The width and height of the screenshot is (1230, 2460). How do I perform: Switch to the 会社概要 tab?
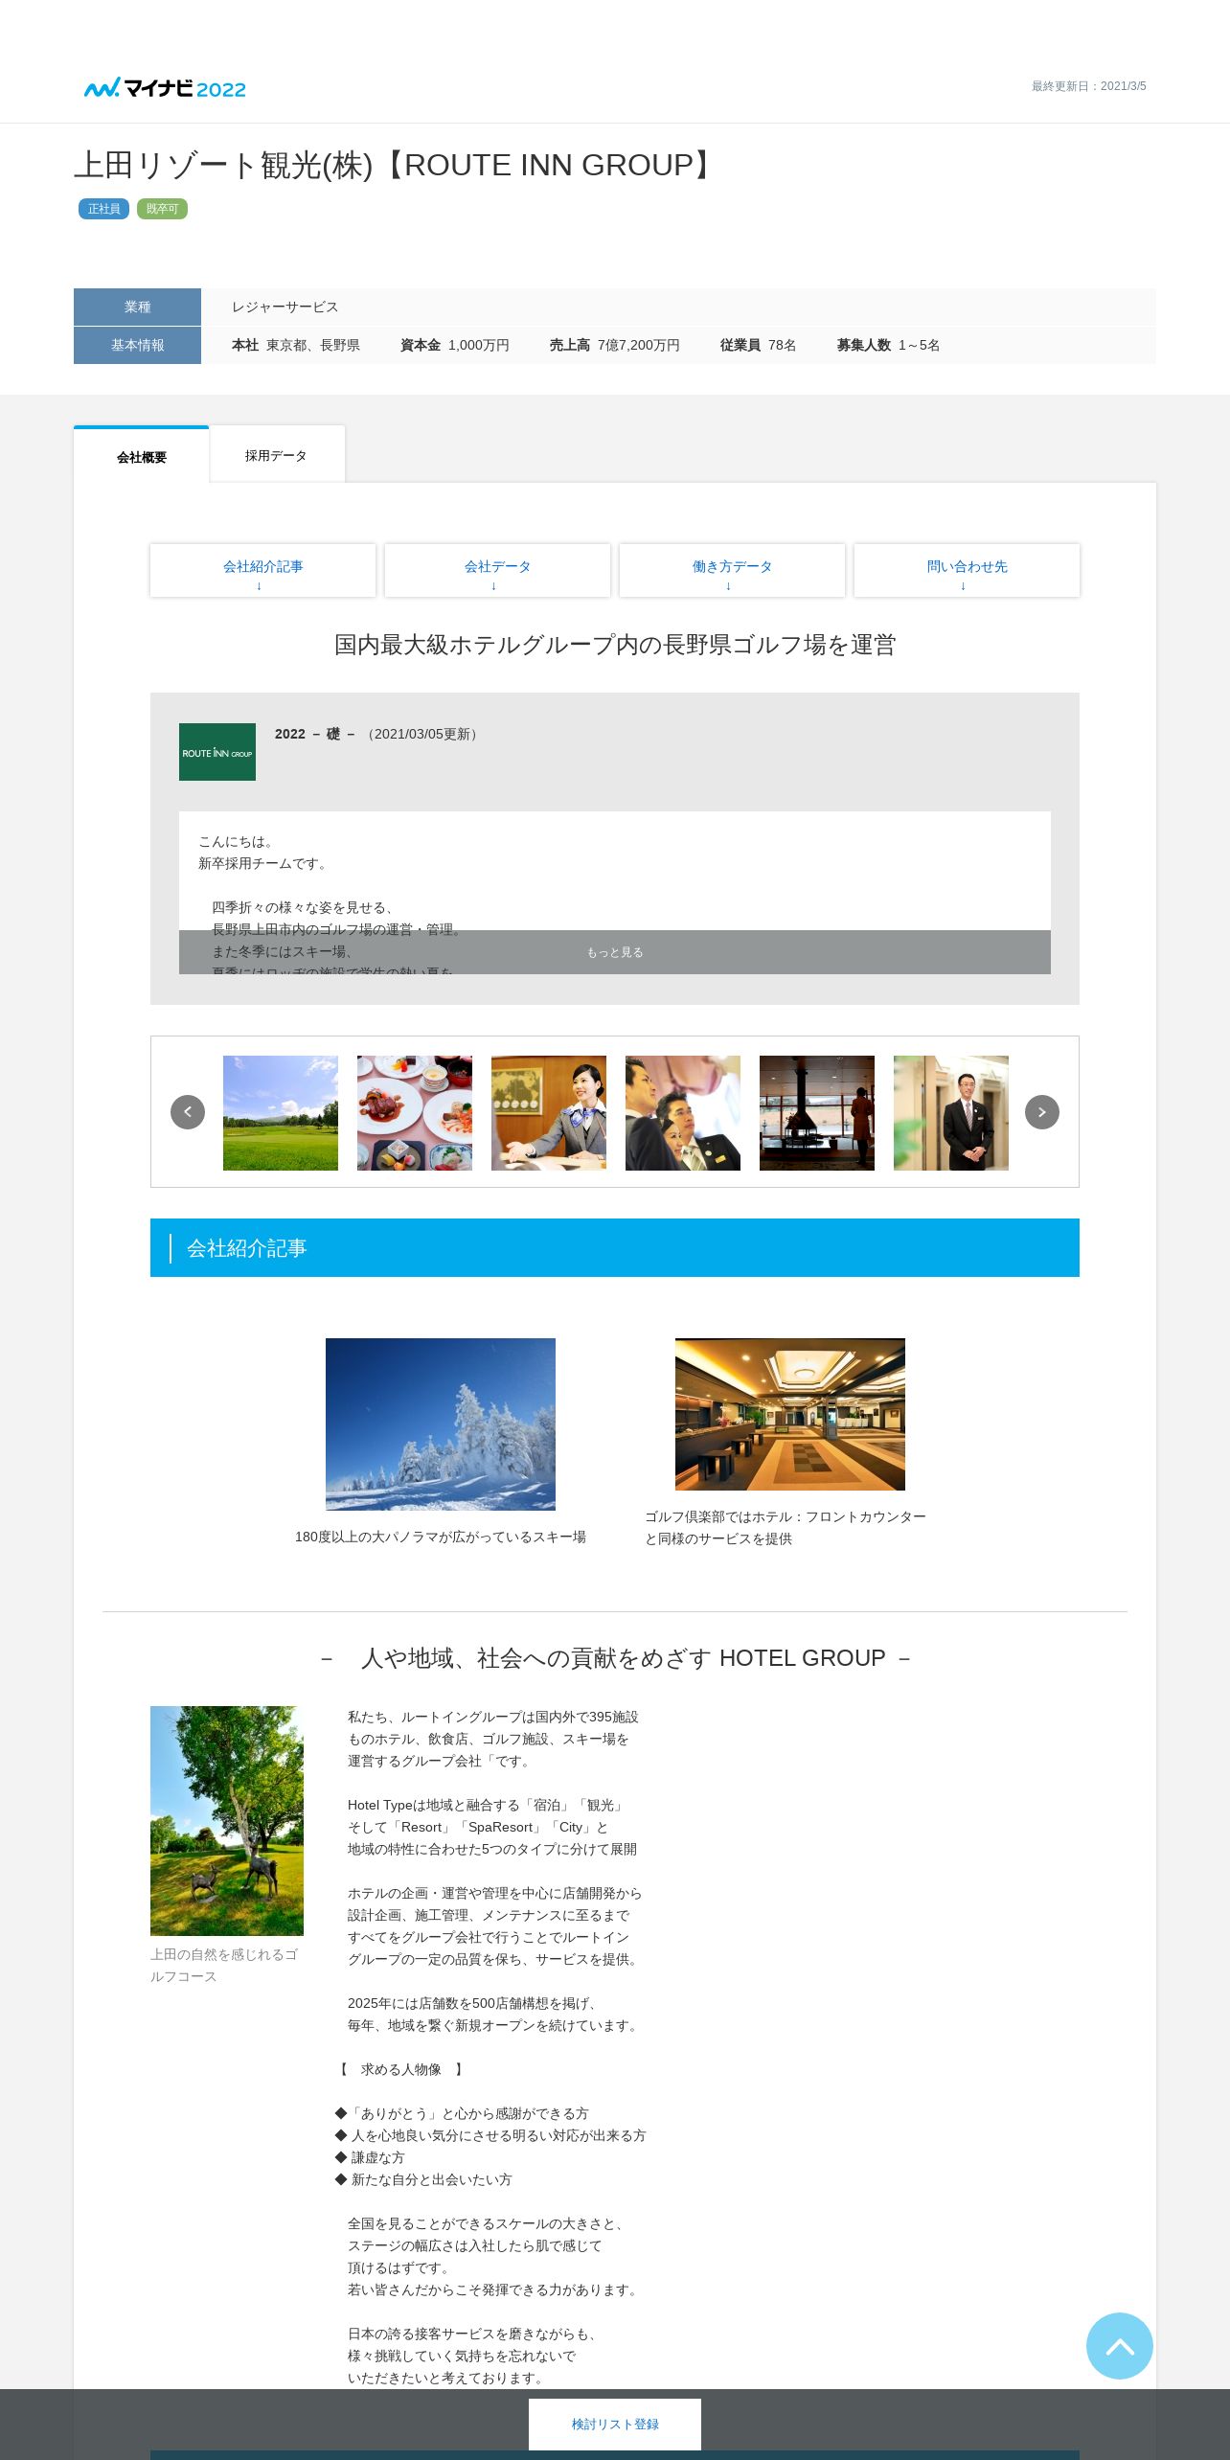click(x=142, y=456)
